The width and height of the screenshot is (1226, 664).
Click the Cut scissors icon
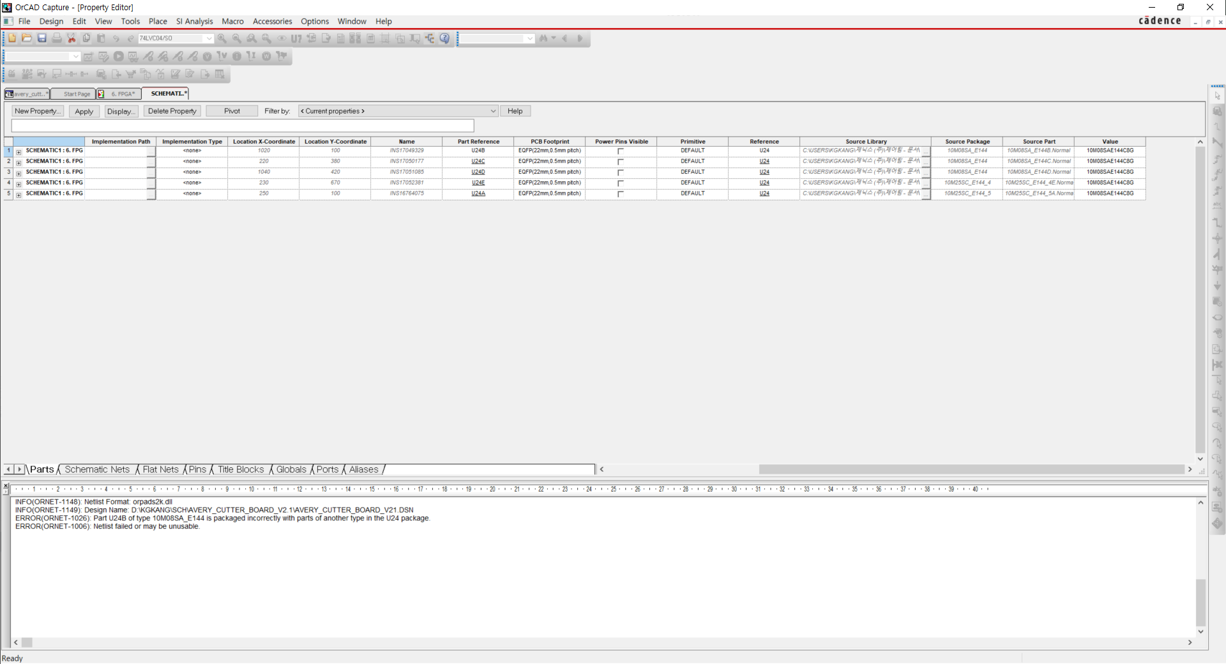[72, 38]
